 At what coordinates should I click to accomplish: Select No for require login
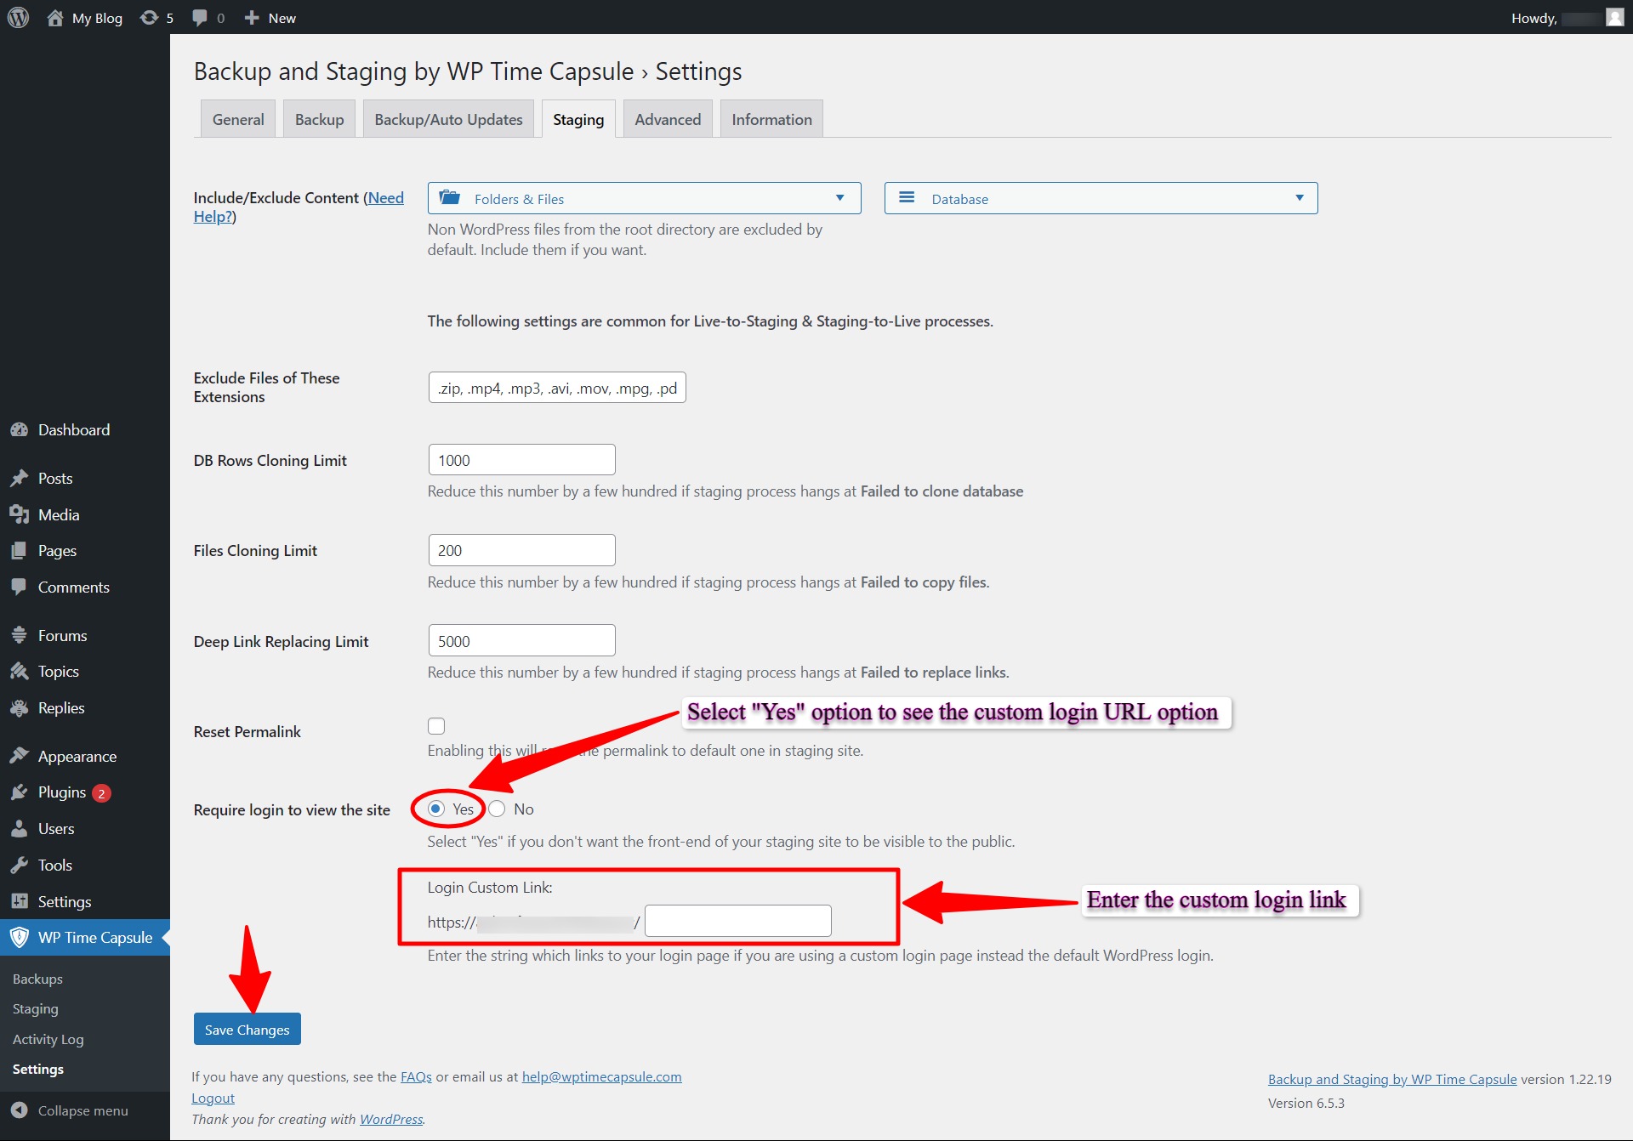click(x=498, y=809)
